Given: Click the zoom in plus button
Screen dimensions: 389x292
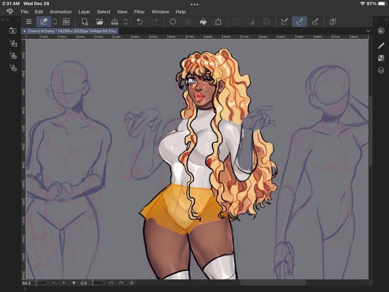Looking at the screenshot, I should point(63,283).
